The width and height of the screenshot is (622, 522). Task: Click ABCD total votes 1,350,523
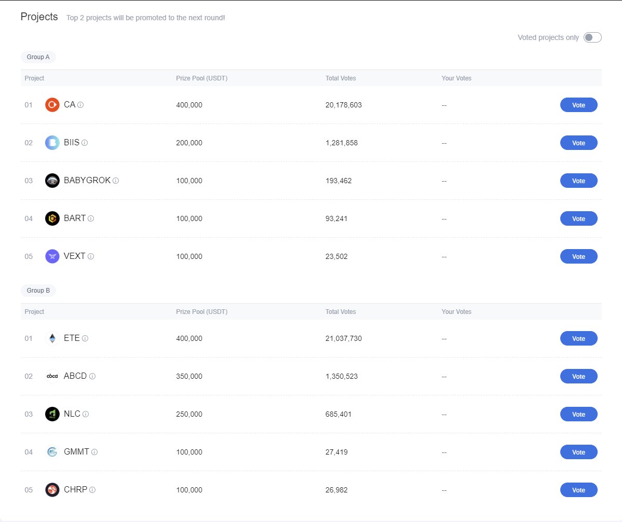coord(341,376)
